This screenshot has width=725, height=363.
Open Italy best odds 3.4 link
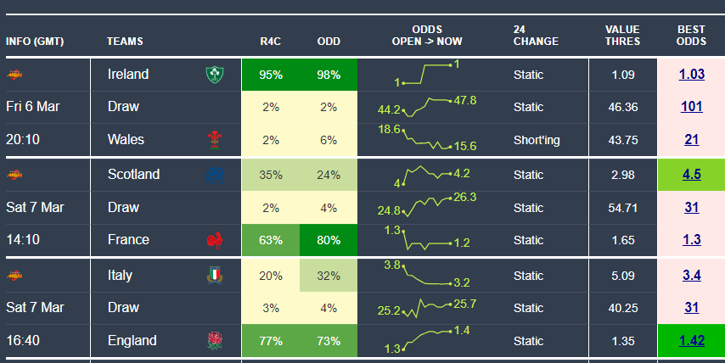point(691,276)
